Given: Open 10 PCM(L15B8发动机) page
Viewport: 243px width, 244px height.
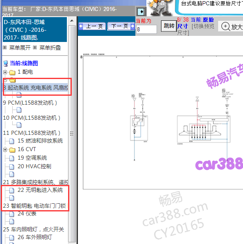Looking at the screenshot, I should pos(32,118).
